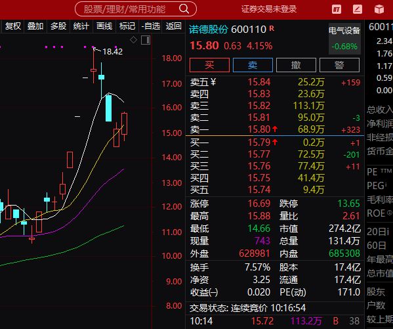The height and width of the screenshot is (329, 393).
Task: Click the 警 alert button
Action: (x=339, y=65)
